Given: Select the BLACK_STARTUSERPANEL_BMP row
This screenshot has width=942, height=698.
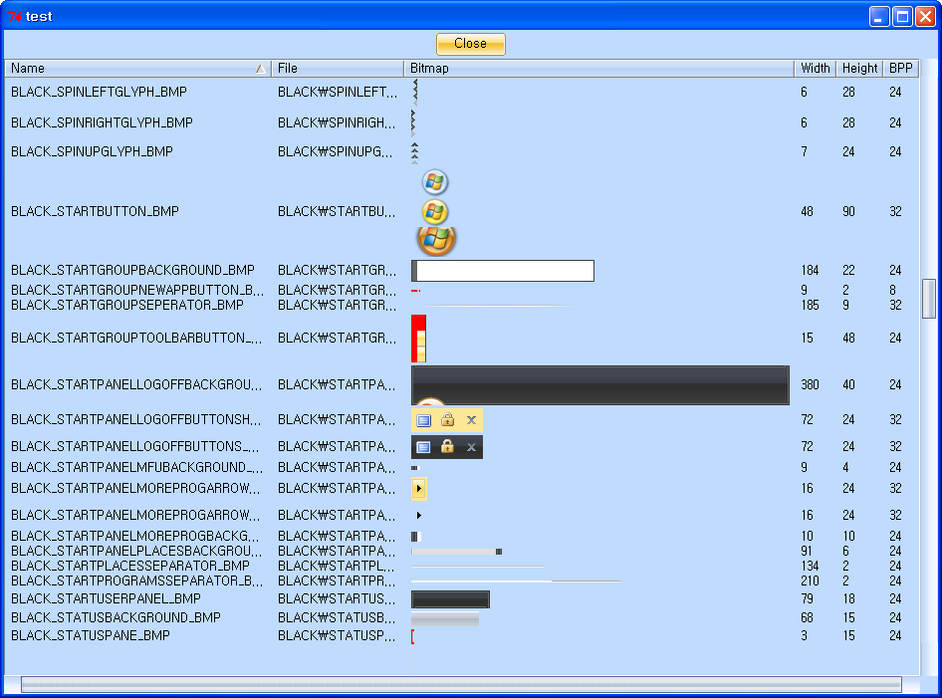Looking at the screenshot, I should pyautogui.click(x=106, y=599).
